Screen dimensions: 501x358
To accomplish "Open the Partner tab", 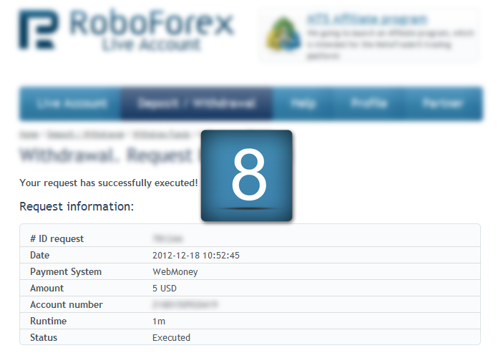I will pyautogui.click(x=442, y=104).
